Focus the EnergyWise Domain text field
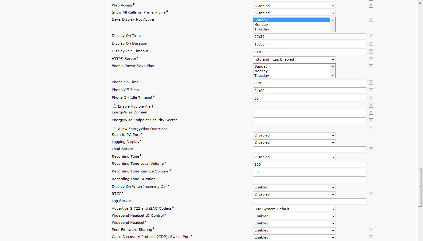This screenshot has height=241, width=423. point(309,113)
